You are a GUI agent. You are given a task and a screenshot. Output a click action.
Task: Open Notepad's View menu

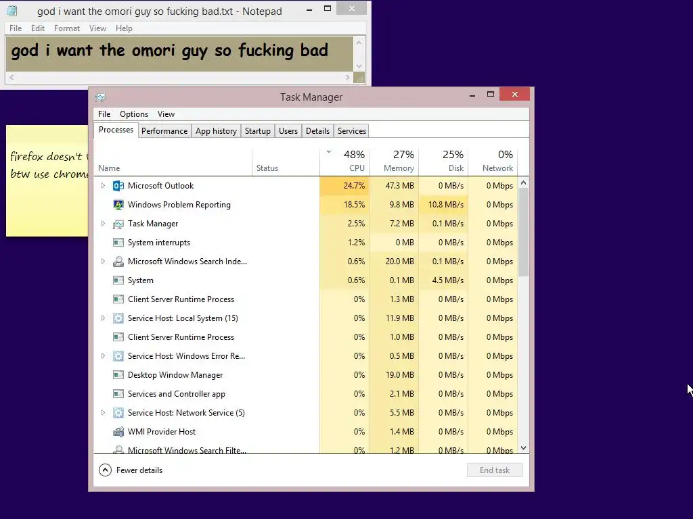(97, 28)
